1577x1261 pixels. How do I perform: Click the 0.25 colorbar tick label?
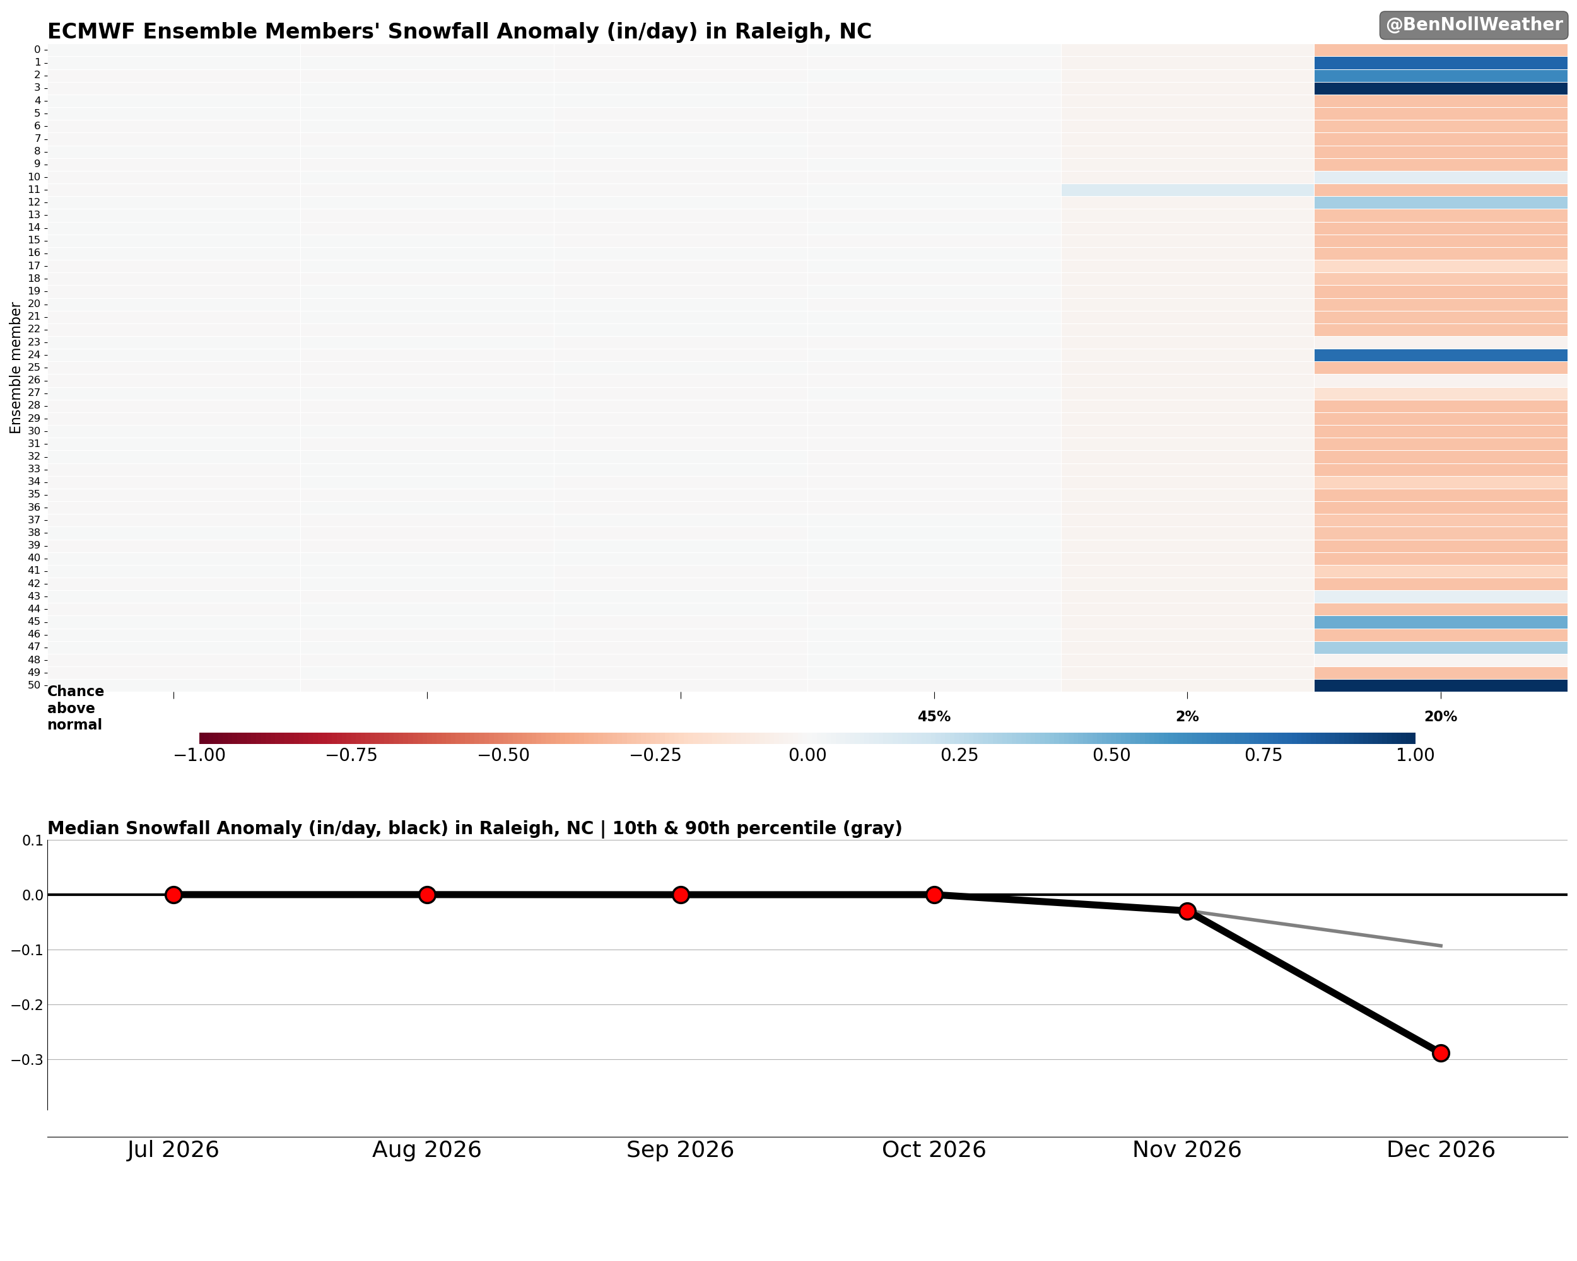pyautogui.click(x=959, y=756)
